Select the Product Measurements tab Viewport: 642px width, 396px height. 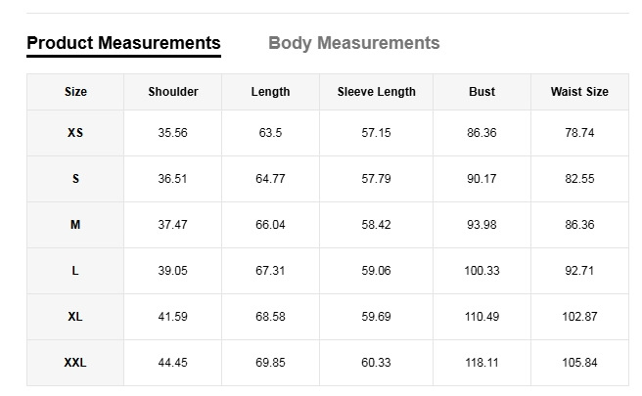coord(123,43)
